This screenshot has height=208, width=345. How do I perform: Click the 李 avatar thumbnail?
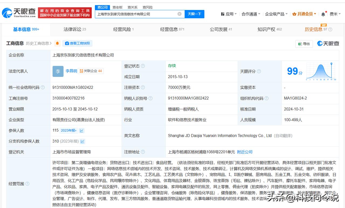click(58, 71)
